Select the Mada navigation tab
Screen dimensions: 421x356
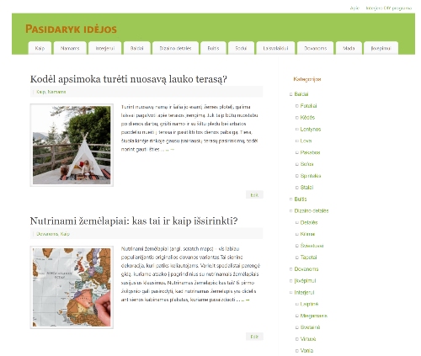pyautogui.click(x=349, y=48)
